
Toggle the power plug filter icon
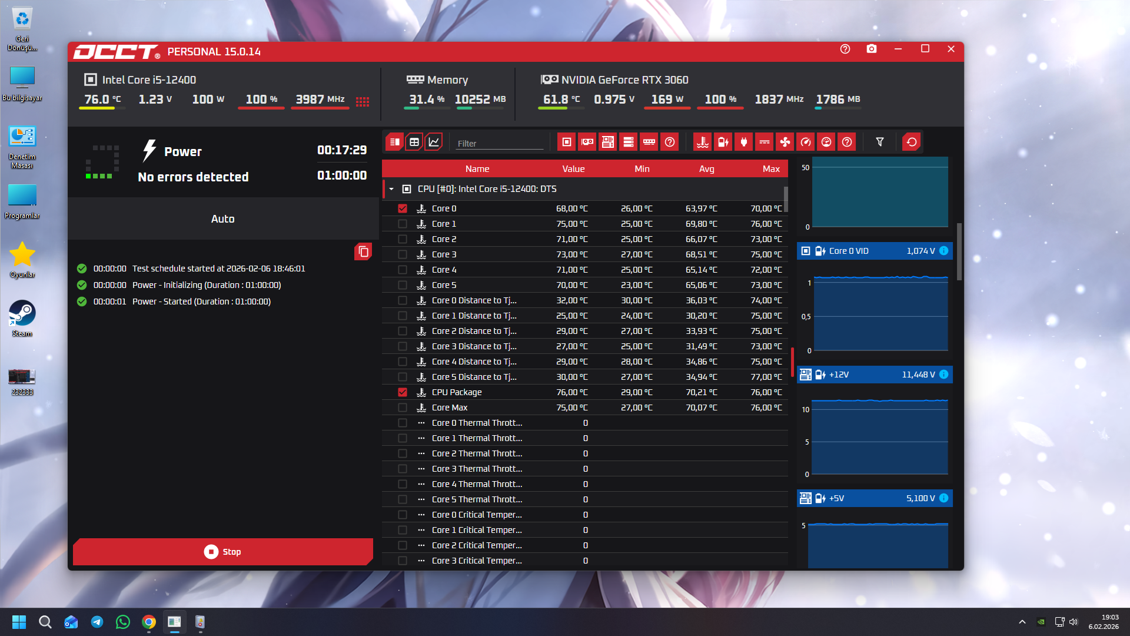click(x=744, y=142)
